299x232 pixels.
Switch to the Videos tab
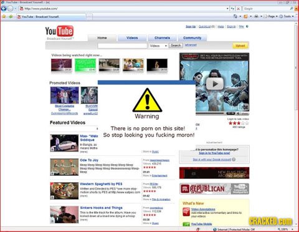pyautogui.click(x=132, y=38)
